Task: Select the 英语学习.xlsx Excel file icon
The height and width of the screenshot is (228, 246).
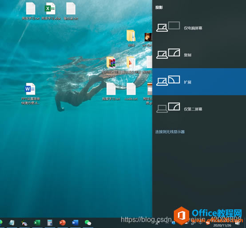Action: coord(51,11)
